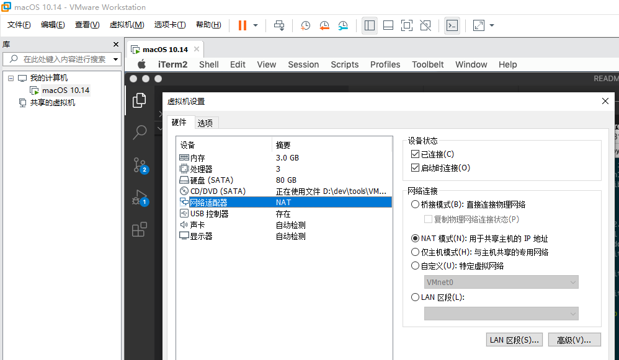Select 仅主机模式(H) radio option
Screen dimensions: 619x360
[x=415, y=252]
